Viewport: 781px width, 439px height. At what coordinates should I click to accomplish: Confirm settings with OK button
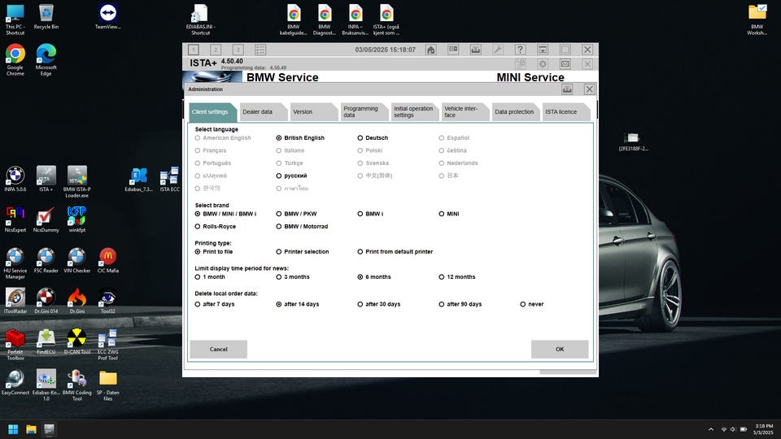tap(560, 350)
